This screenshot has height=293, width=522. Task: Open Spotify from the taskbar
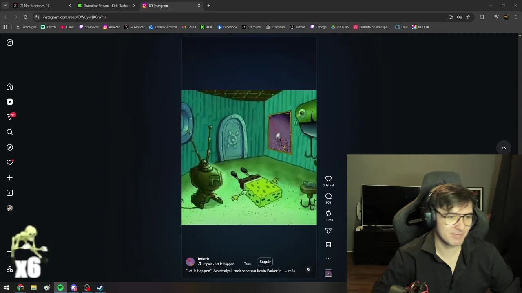[60, 288]
